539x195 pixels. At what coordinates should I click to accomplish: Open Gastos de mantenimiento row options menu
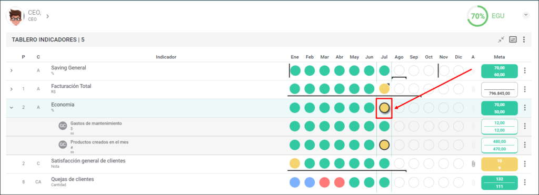(525, 126)
